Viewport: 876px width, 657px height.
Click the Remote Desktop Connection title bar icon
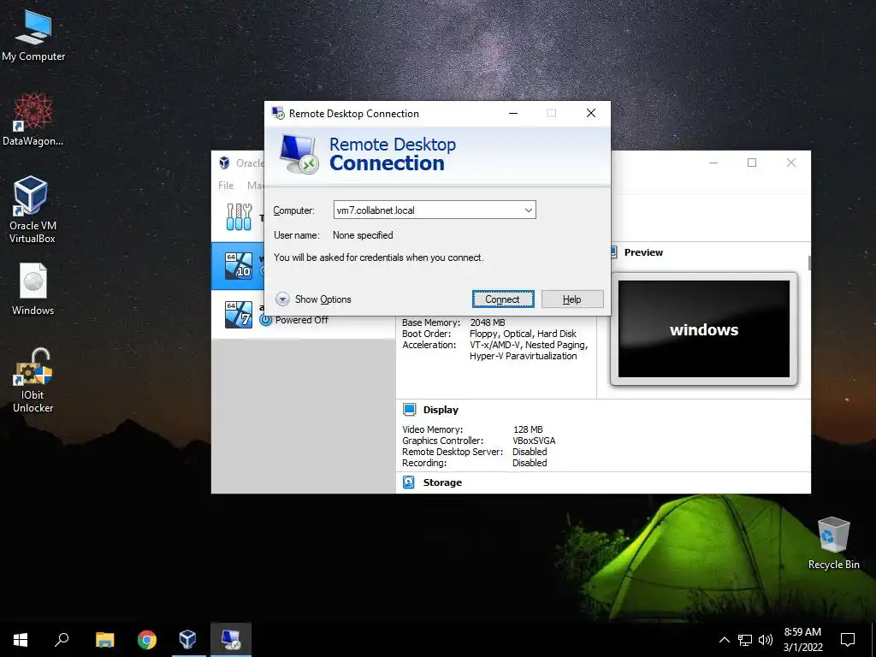click(x=278, y=114)
